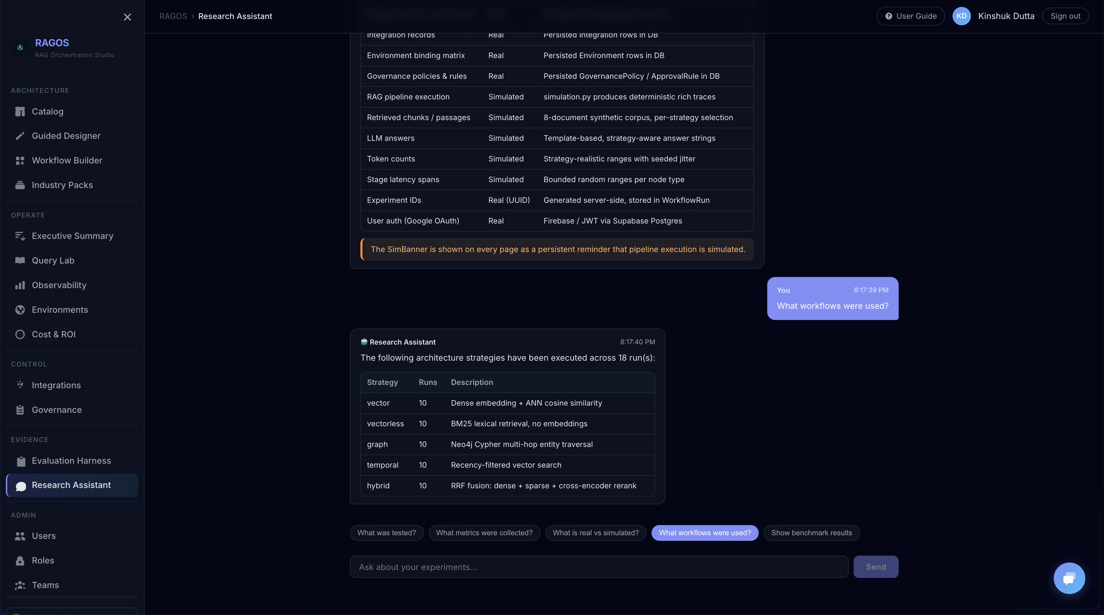
Task: Go to Environments
Action: pos(60,309)
